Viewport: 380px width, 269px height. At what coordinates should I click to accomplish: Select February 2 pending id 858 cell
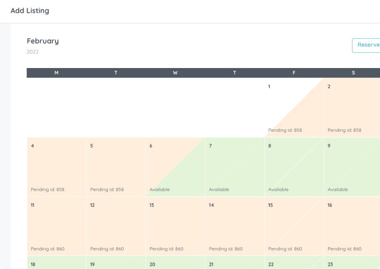pyautogui.click(x=352, y=108)
